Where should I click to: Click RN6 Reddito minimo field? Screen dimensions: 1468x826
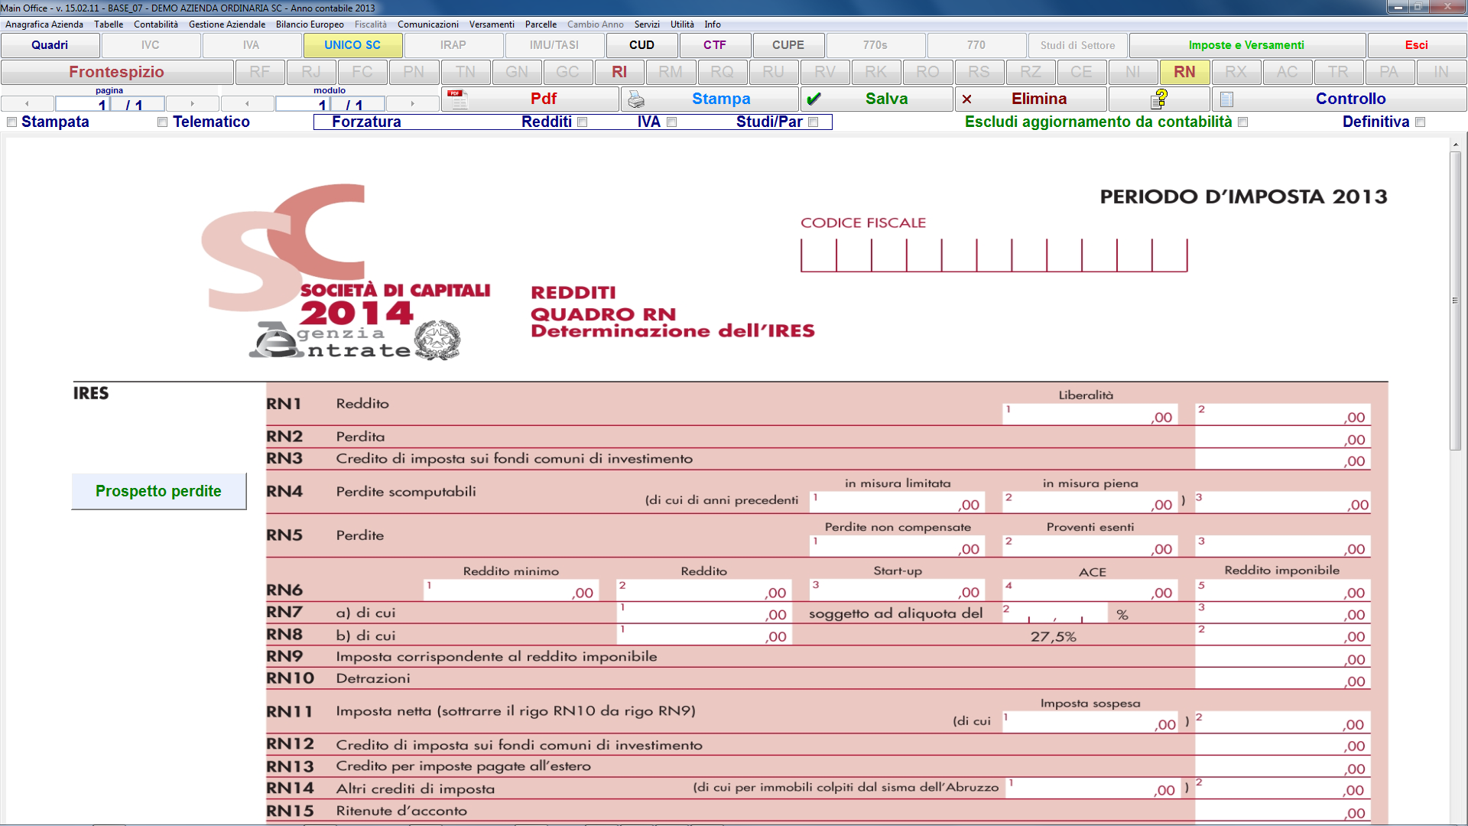coord(510,590)
